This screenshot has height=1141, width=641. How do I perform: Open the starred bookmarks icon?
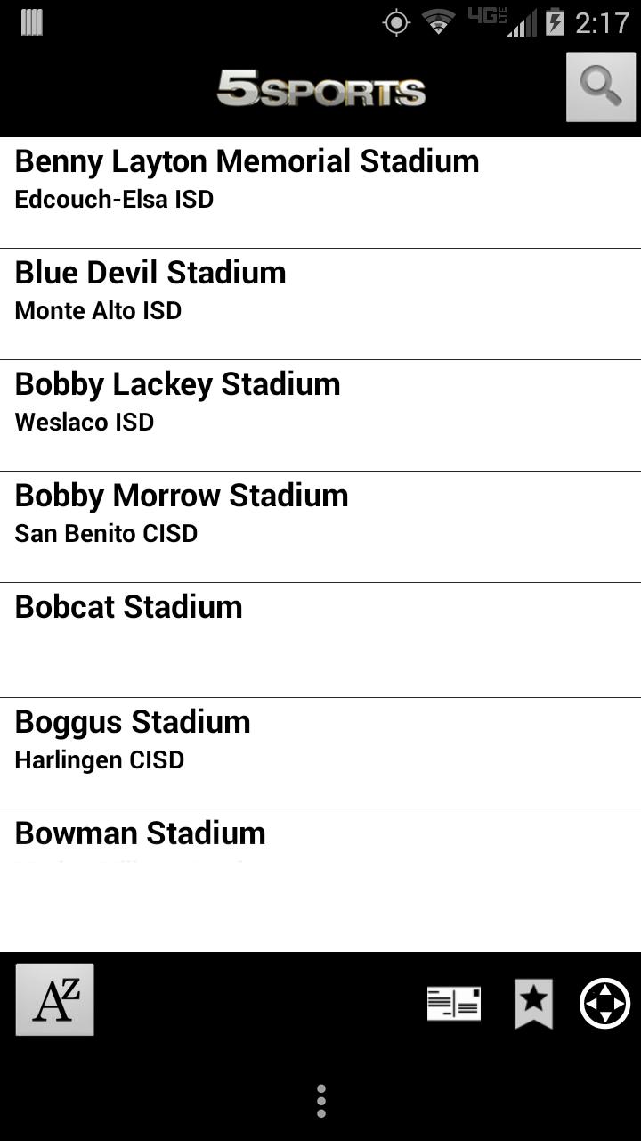pos(533,1004)
